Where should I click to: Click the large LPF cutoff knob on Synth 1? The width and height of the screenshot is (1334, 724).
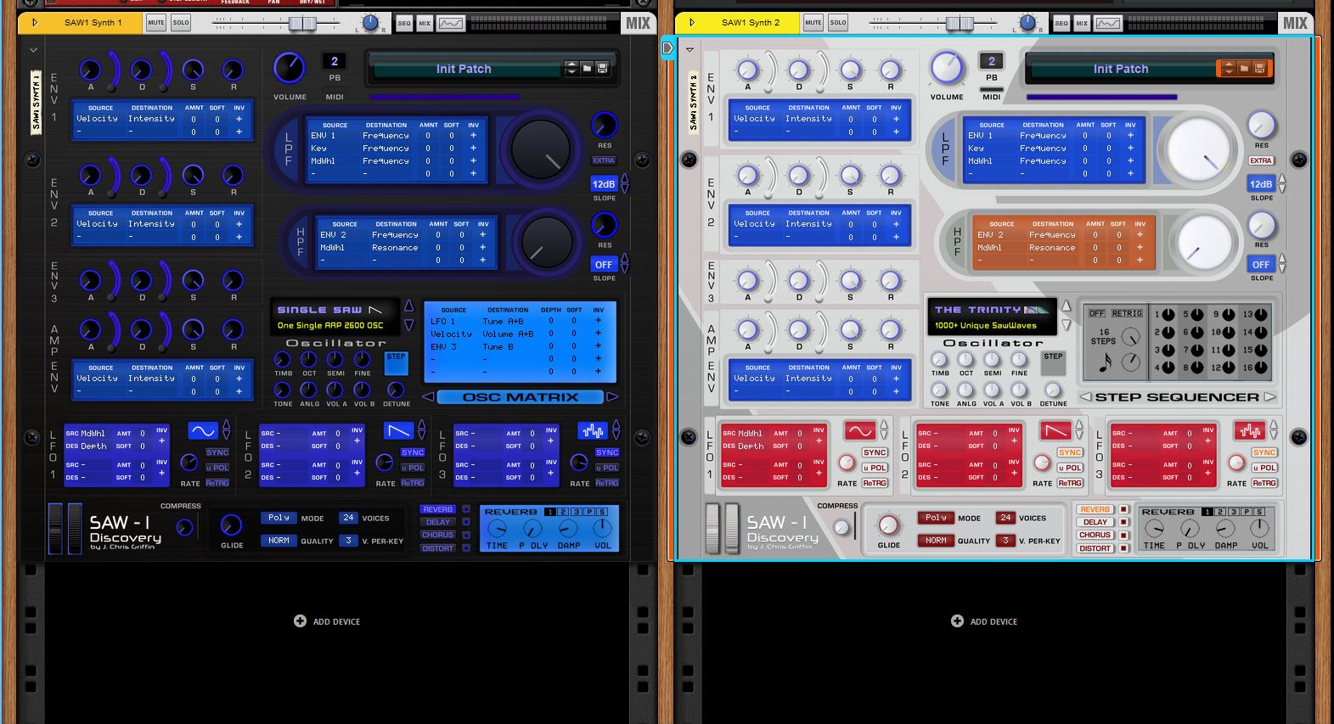click(x=540, y=149)
